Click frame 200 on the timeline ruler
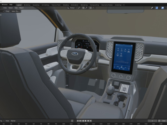 pos(138,124)
